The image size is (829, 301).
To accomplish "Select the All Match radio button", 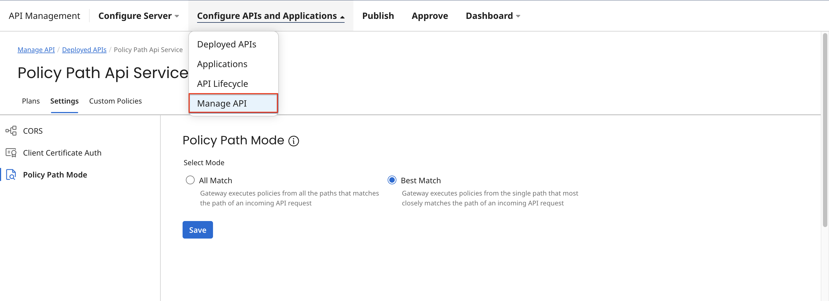I will tap(190, 180).
